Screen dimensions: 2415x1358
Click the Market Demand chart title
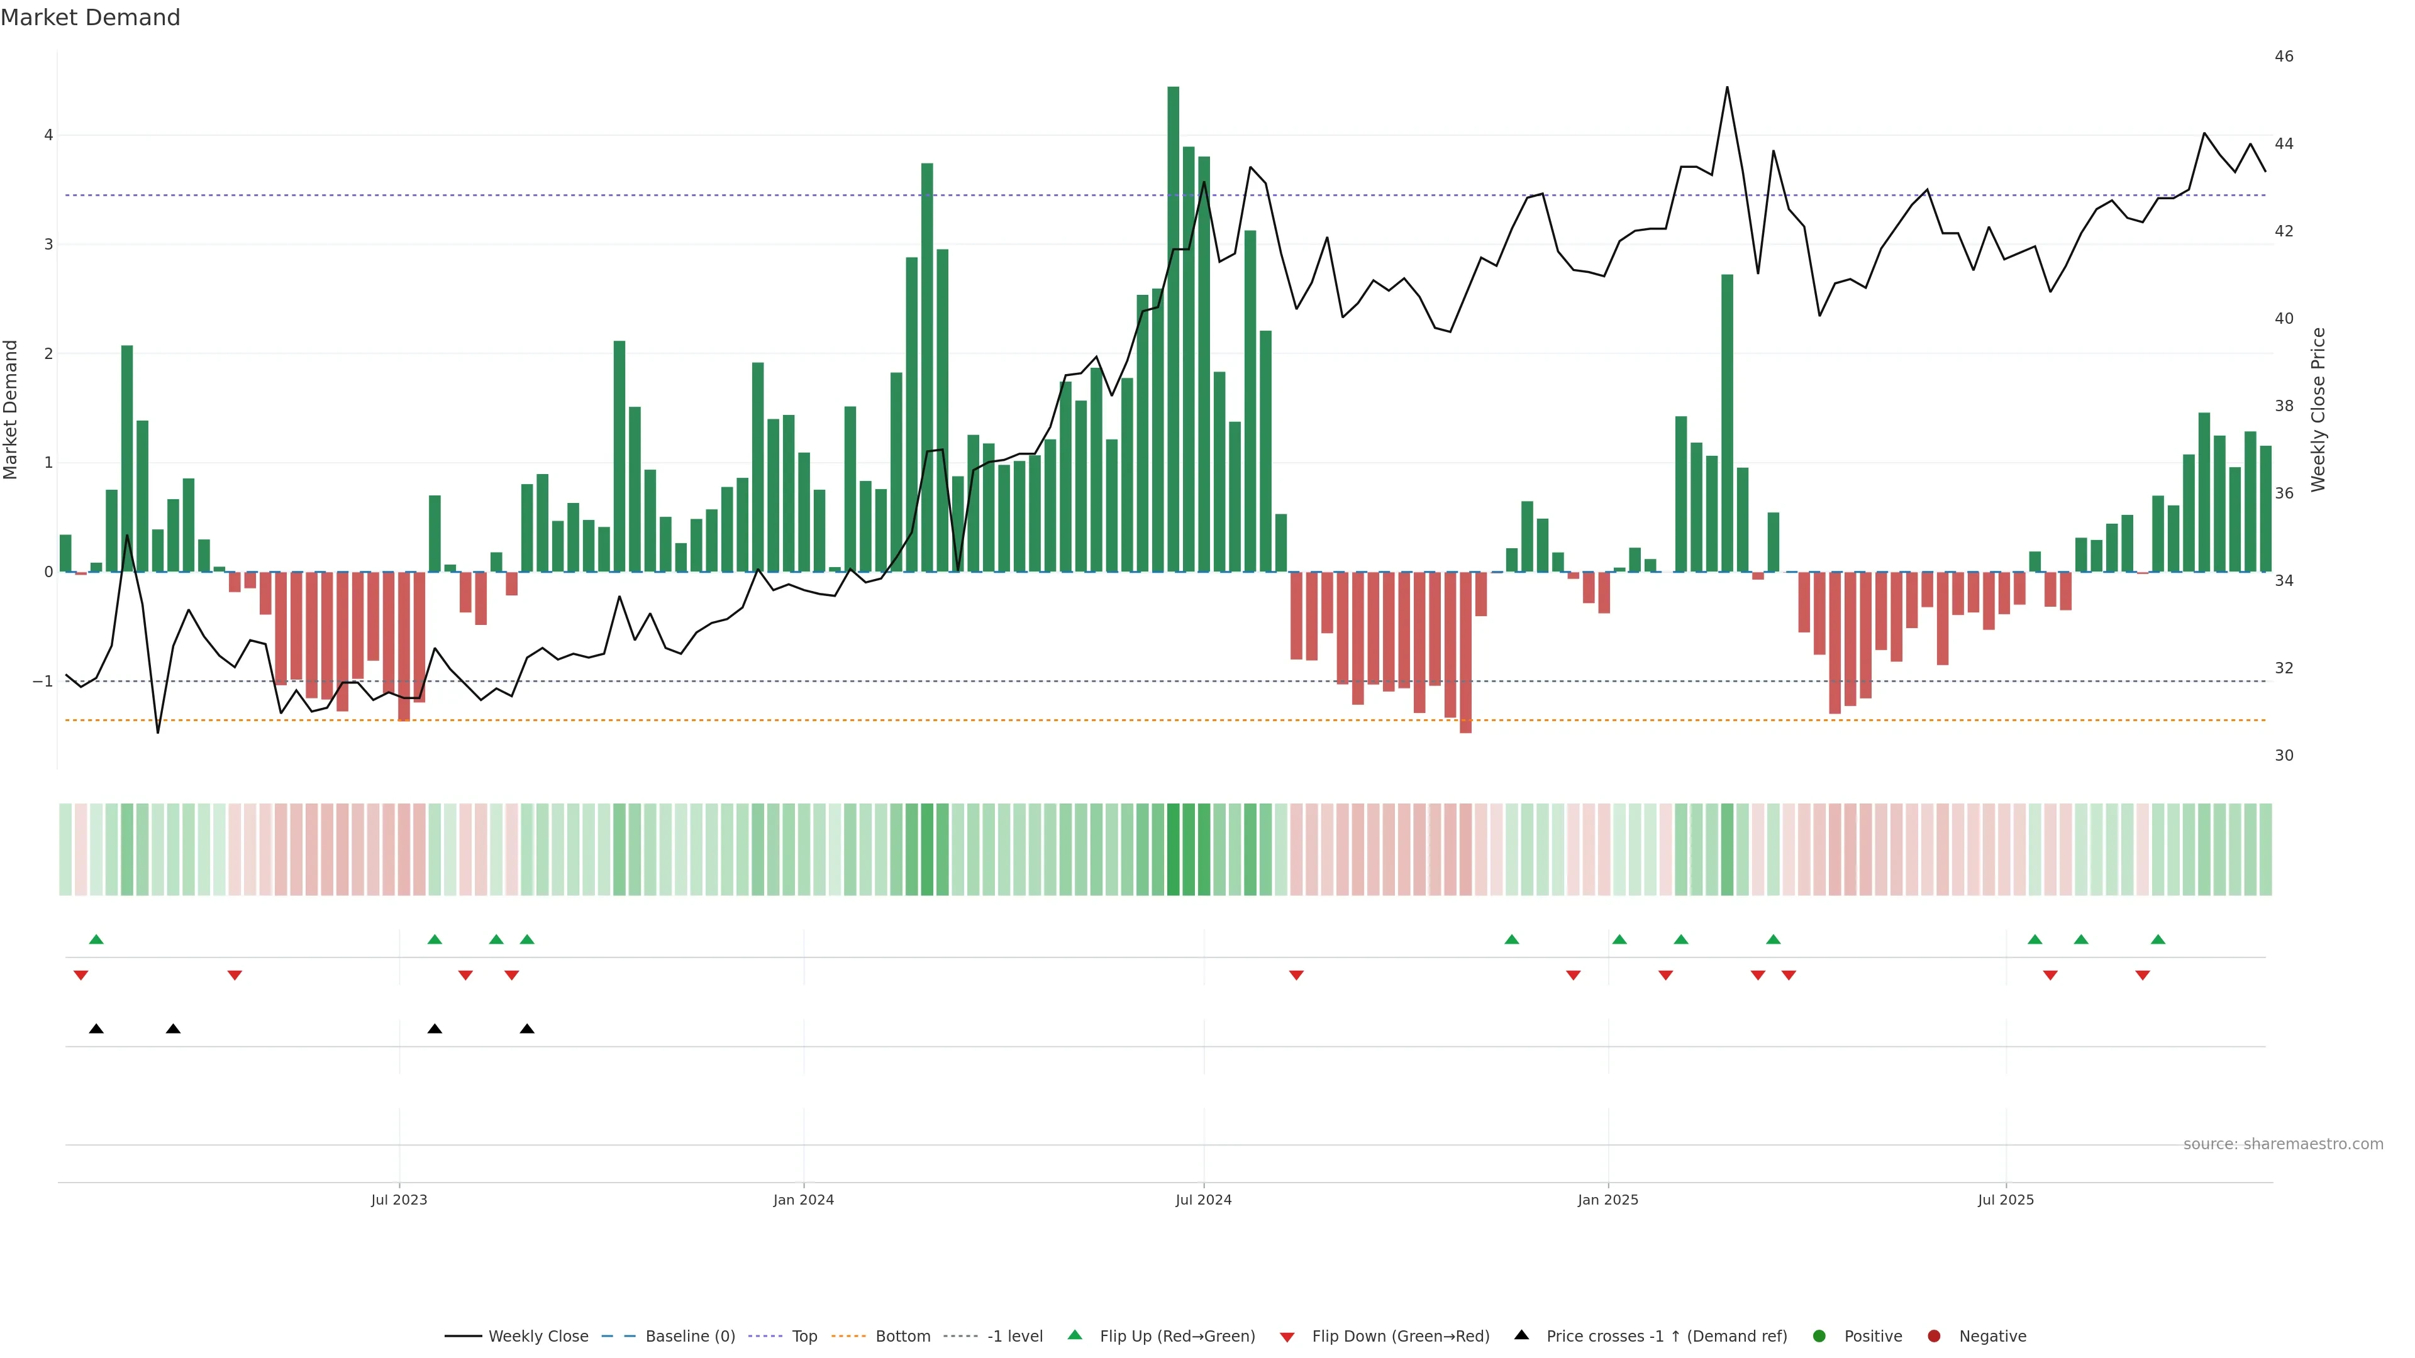point(90,18)
